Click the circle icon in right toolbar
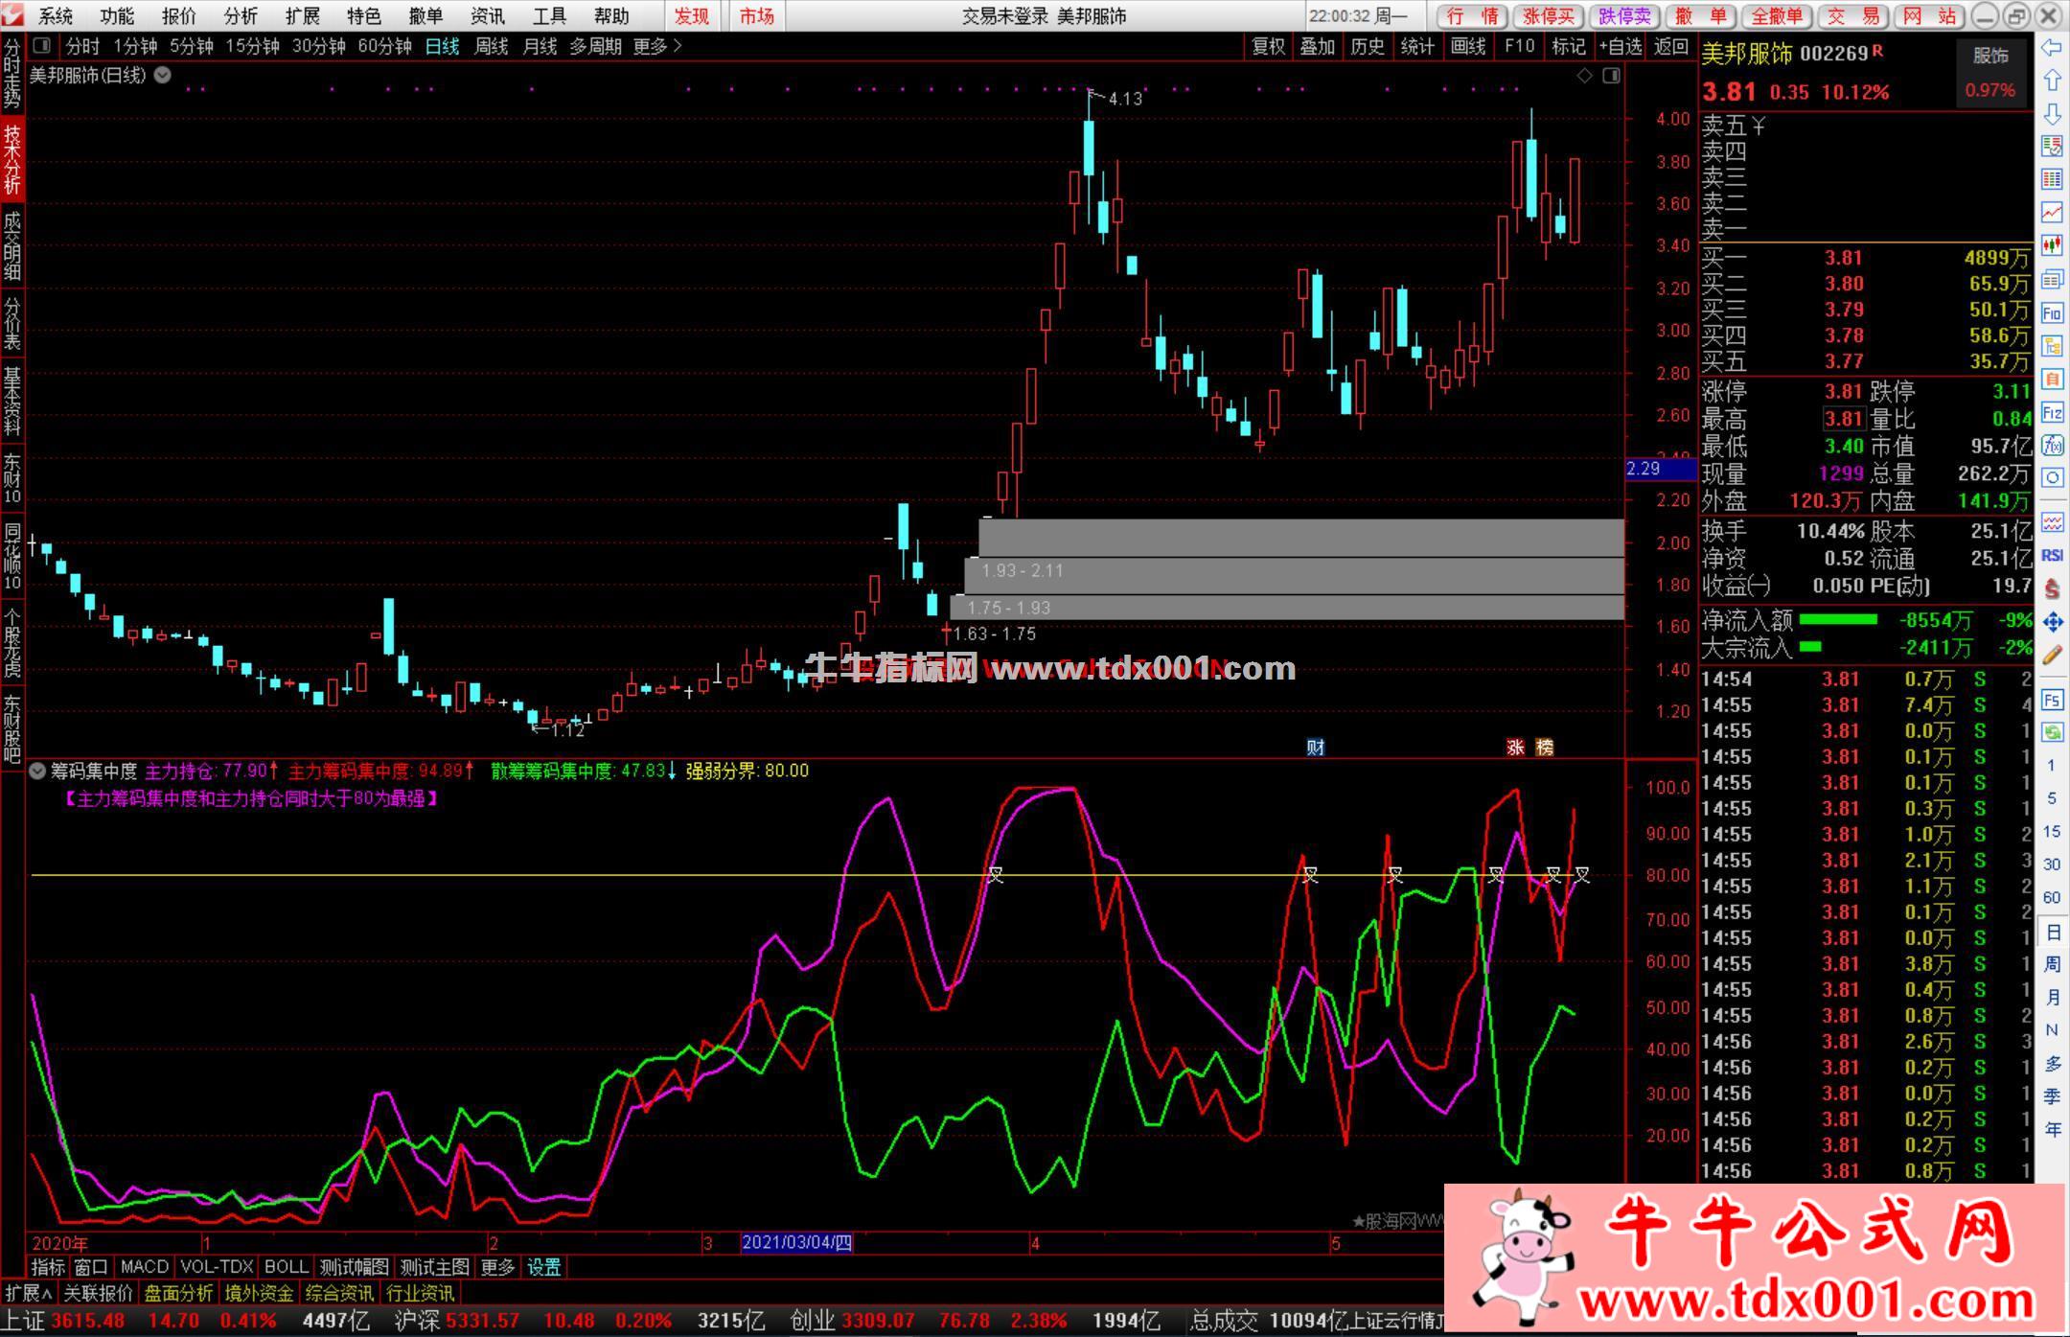 pos(2052,477)
